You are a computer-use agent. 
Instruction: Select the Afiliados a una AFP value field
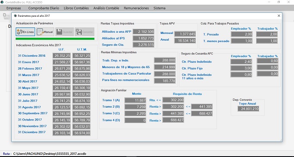click(143, 32)
